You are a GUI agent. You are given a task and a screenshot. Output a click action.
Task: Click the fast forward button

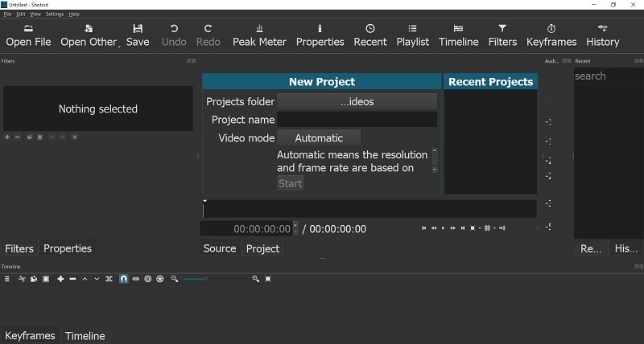pos(452,228)
